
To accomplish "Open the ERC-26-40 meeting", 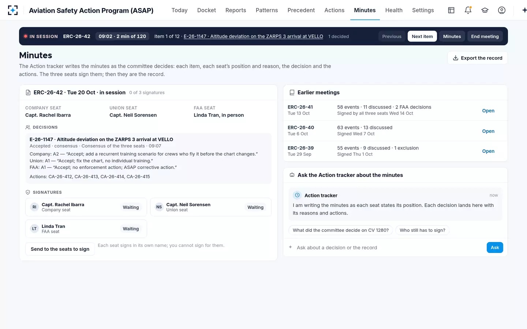I will pyautogui.click(x=488, y=131).
